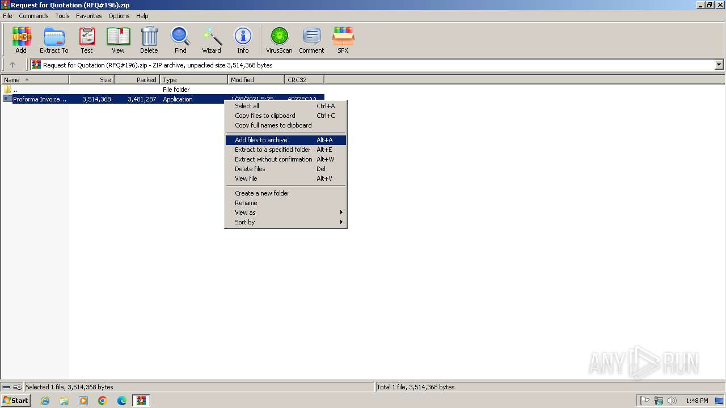The width and height of the screenshot is (726, 408).
Task: Open File Explorer from taskbar
Action: point(64,401)
